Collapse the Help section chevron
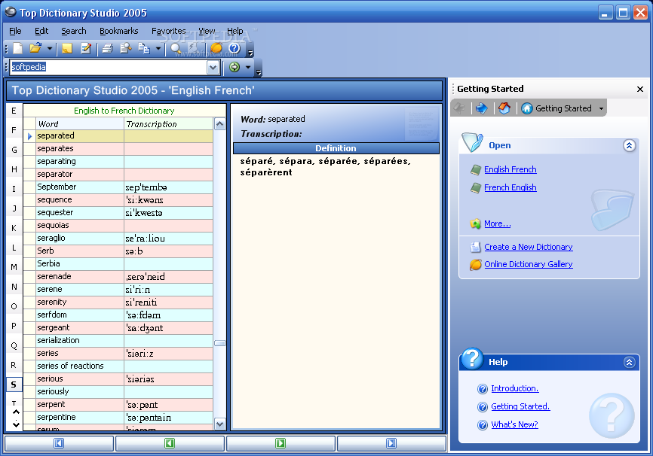This screenshot has height=456, width=653. (629, 362)
